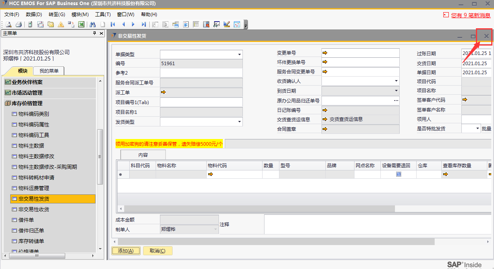Click the link arrow beside 变更单号
This screenshot has height=269, width=494.
click(325, 53)
